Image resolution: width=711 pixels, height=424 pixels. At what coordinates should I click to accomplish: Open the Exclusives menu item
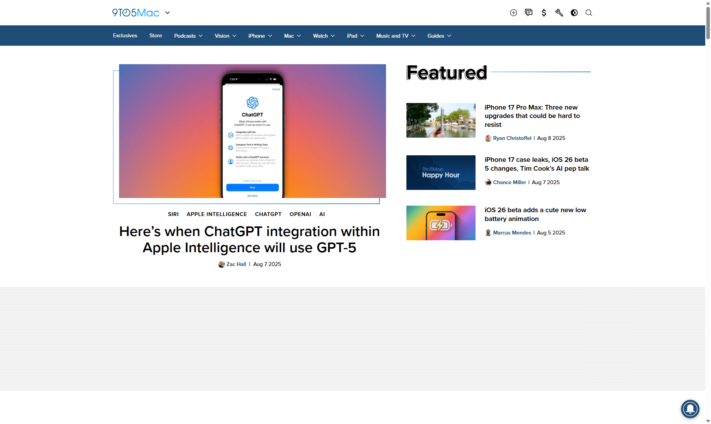(x=125, y=35)
